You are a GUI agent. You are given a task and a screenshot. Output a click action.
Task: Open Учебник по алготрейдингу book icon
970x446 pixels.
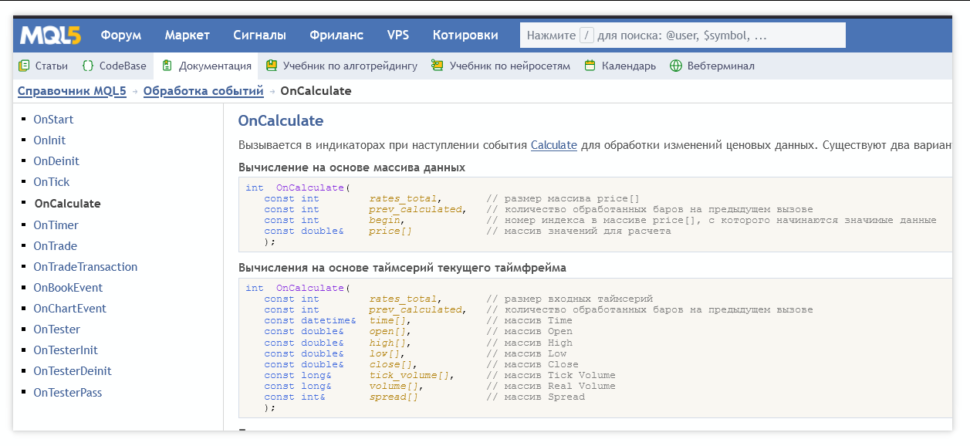tap(272, 66)
